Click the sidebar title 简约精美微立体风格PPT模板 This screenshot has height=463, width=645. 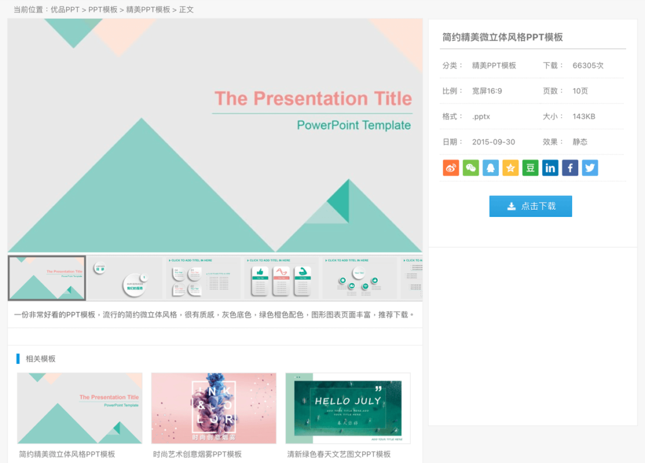click(x=503, y=37)
